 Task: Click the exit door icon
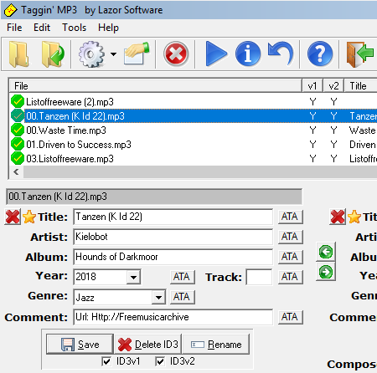point(360,54)
